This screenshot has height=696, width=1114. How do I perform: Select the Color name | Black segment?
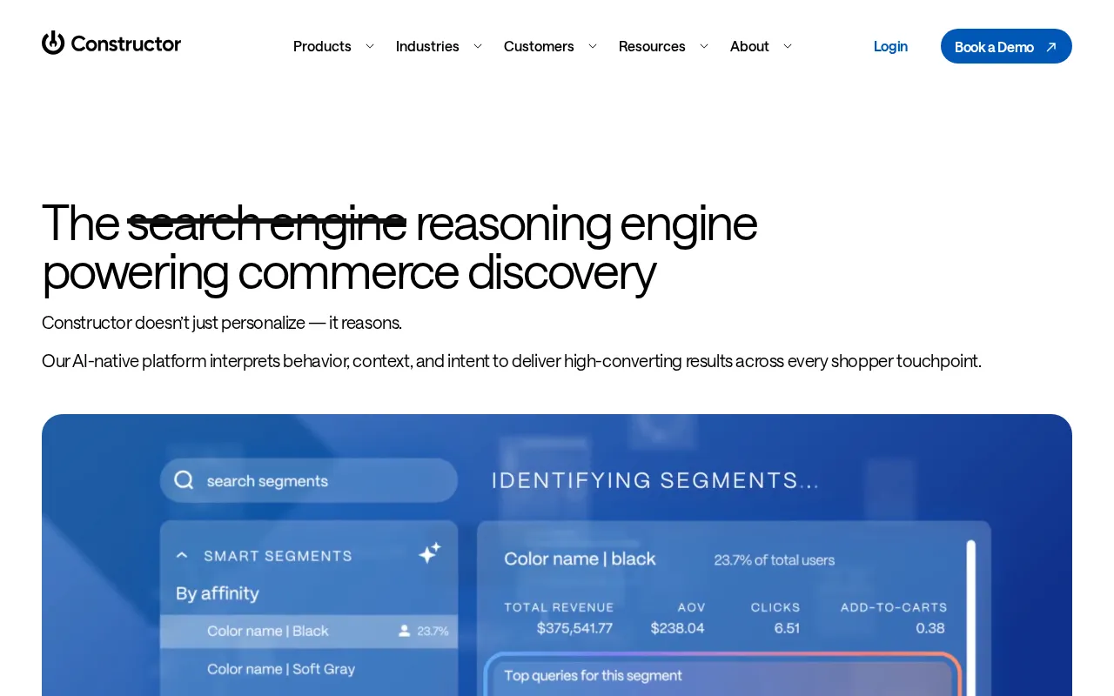[x=309, y=631]
